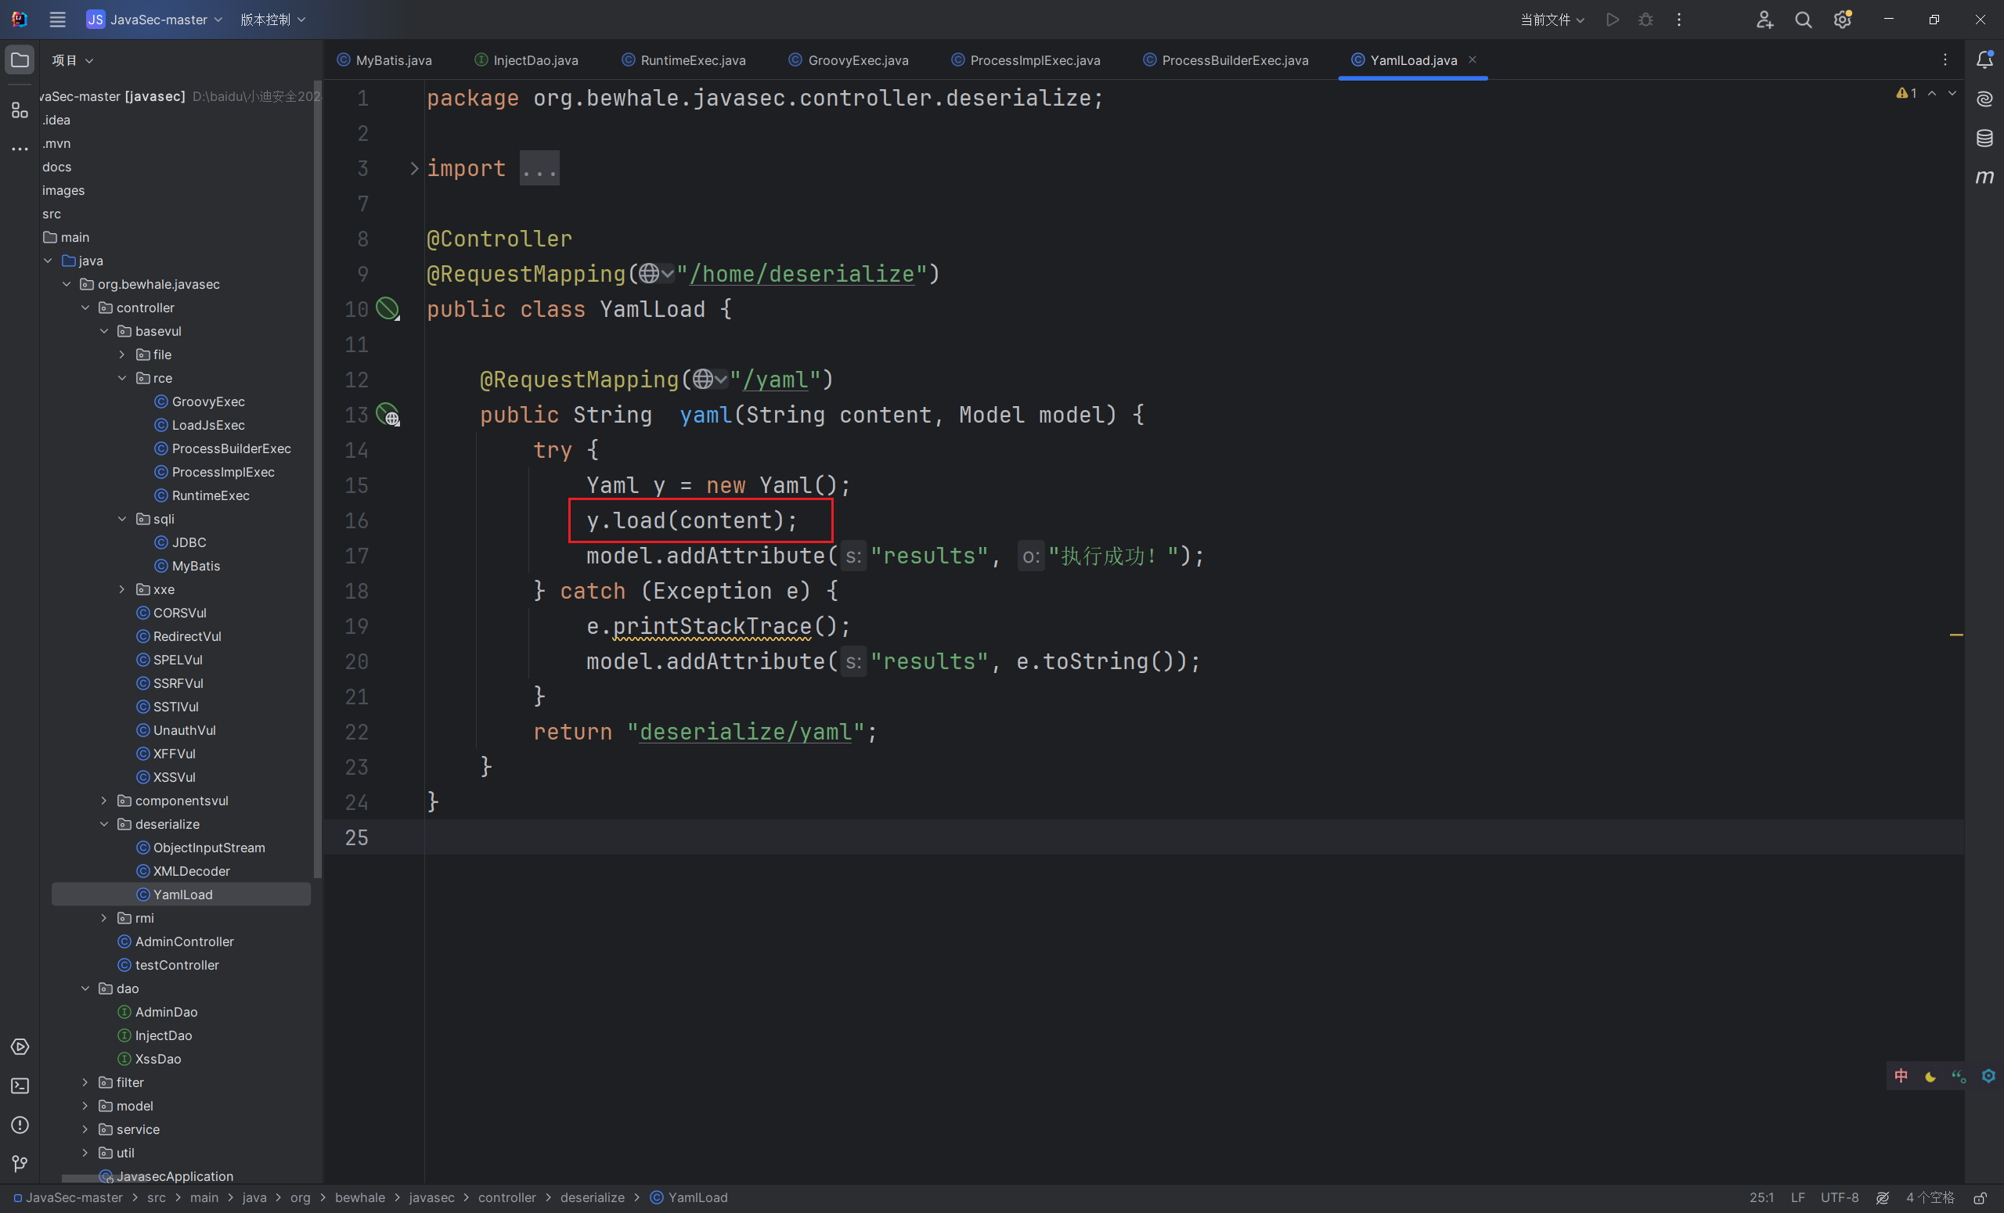2004x1213 pixels.
Task: Open the Maven tool window
Action: point(1984,176)
